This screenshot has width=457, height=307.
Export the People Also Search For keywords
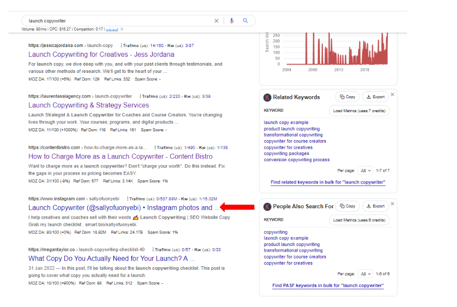pos(375,206)
